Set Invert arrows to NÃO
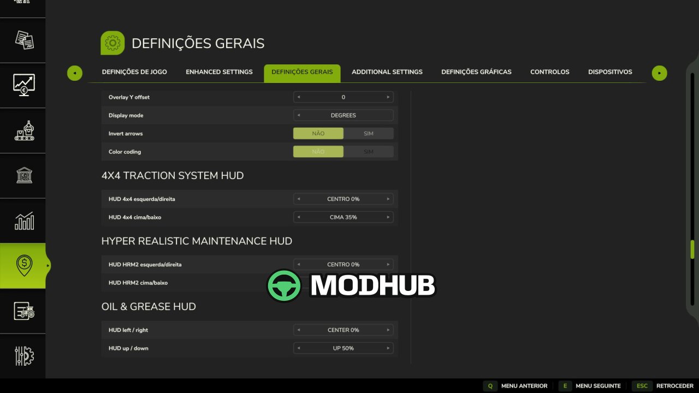Viewport: 699px width, 393px height. [318, 134]
